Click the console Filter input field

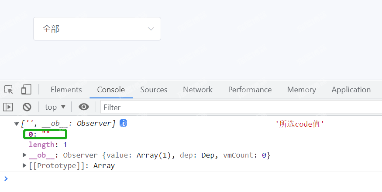point(240,107)
